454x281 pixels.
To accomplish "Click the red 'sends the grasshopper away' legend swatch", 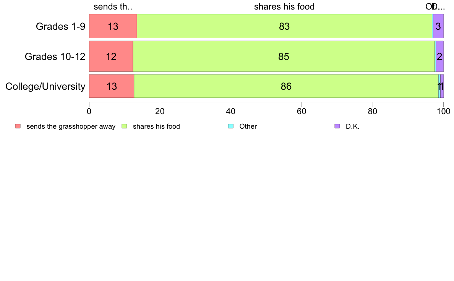I will pyautogui.click(x=18, y=126).
